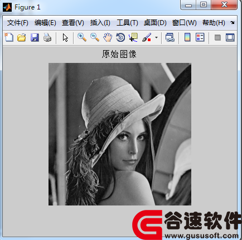This screenshot has height=240, width=242.
Task: Print the figure using the printer icon
Action: 47,37
